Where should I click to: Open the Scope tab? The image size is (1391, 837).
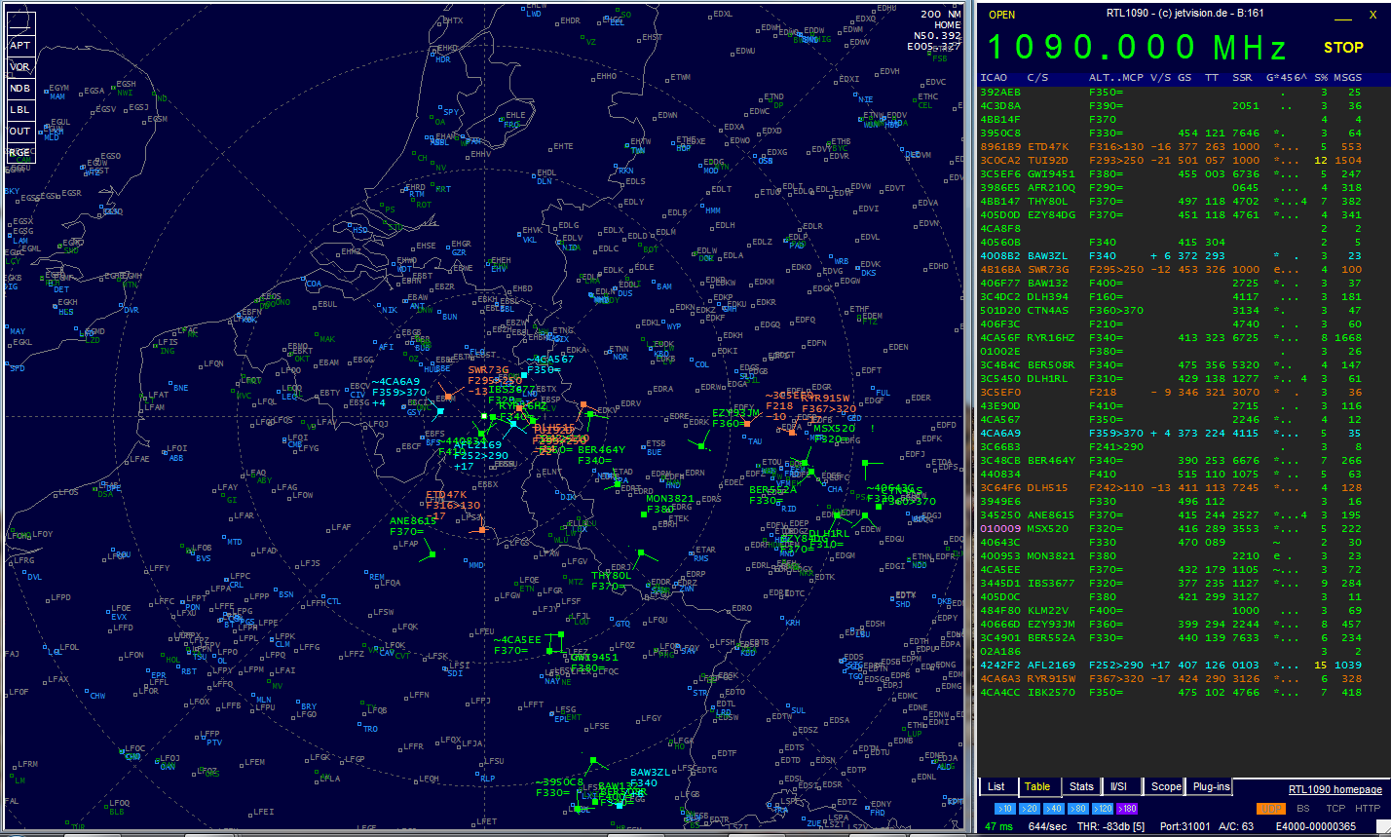(1165, 787)
